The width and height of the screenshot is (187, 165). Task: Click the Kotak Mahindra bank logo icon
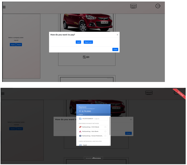click(80, 136)
